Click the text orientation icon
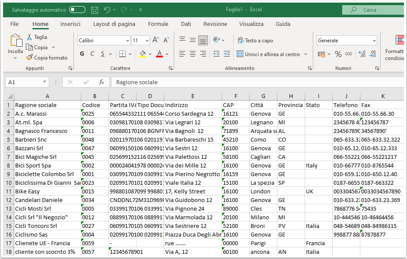Viewport: 407px width, 259px height. 216,40
